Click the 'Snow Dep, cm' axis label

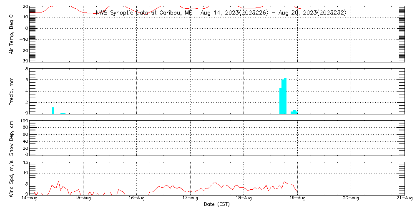(x=11, y=139)
